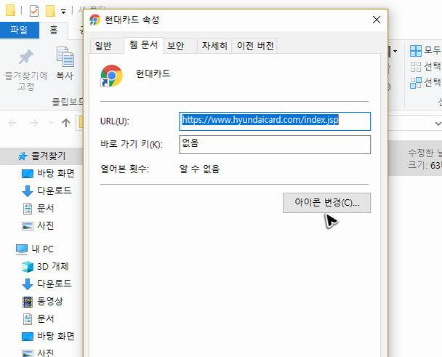Image resolution: width=442 pixels, height=357 pixels.
Task: Click the 아이콘 변경(C)... button
Action: coord(326,203)
